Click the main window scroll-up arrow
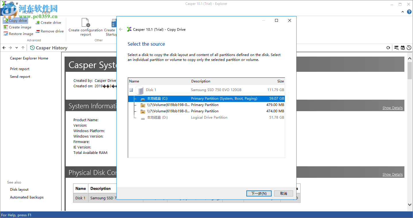The height and width of the screenshot is (218, 413). click(410, 59)
